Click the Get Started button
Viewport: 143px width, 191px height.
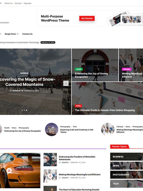click(x=87, y=19)
